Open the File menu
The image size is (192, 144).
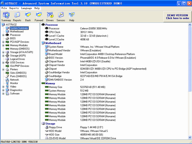(4, 8)
